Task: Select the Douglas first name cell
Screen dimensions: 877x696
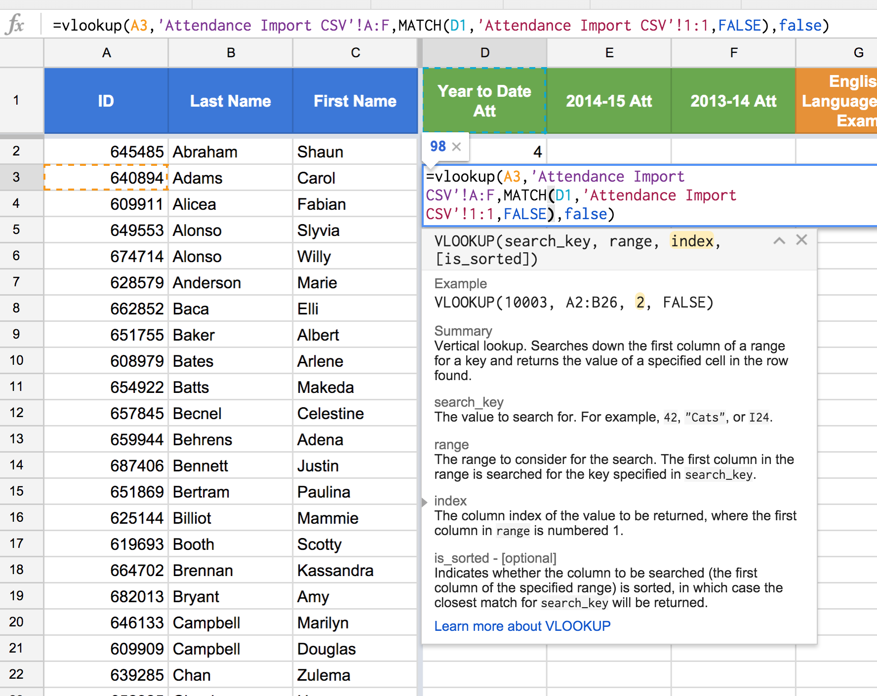Action: [355, 649]
